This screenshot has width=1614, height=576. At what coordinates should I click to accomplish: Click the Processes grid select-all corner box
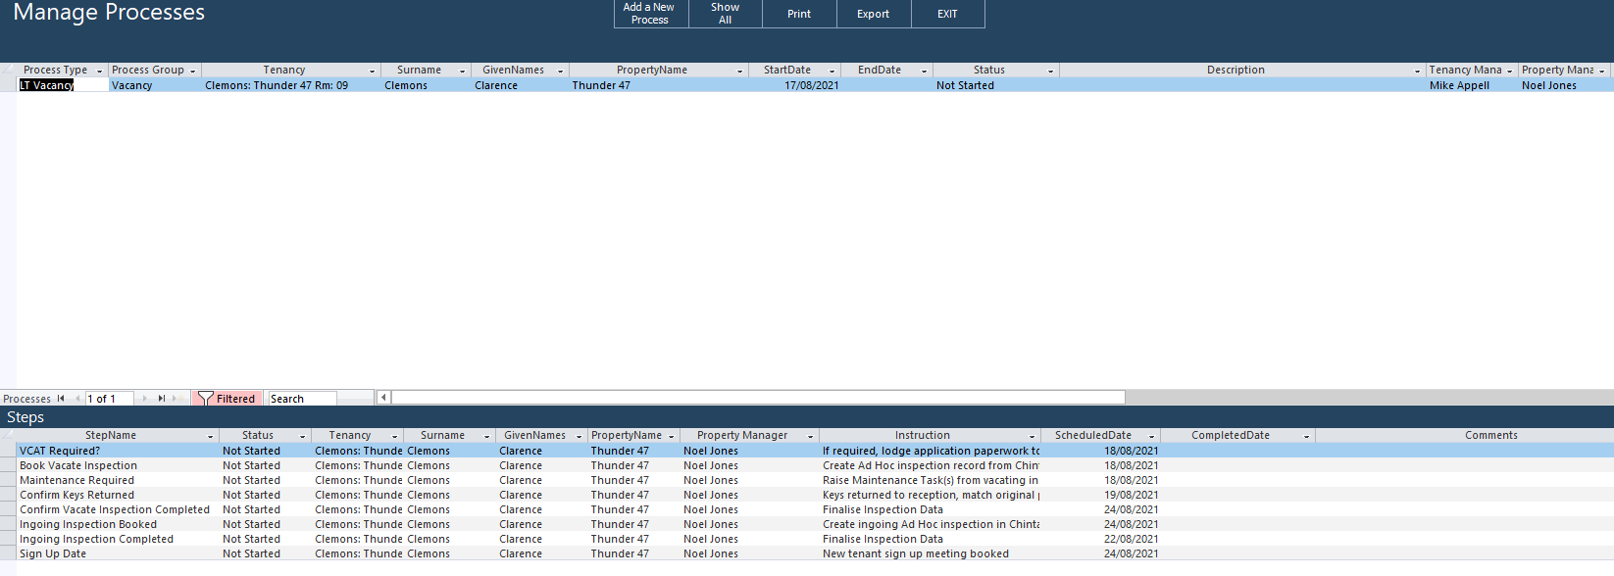coord(8,71)
